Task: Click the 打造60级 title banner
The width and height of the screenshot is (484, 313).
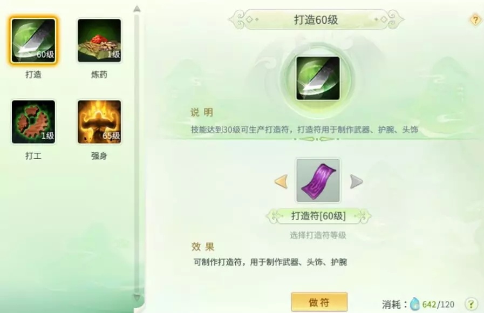Action: click(316, 20)
